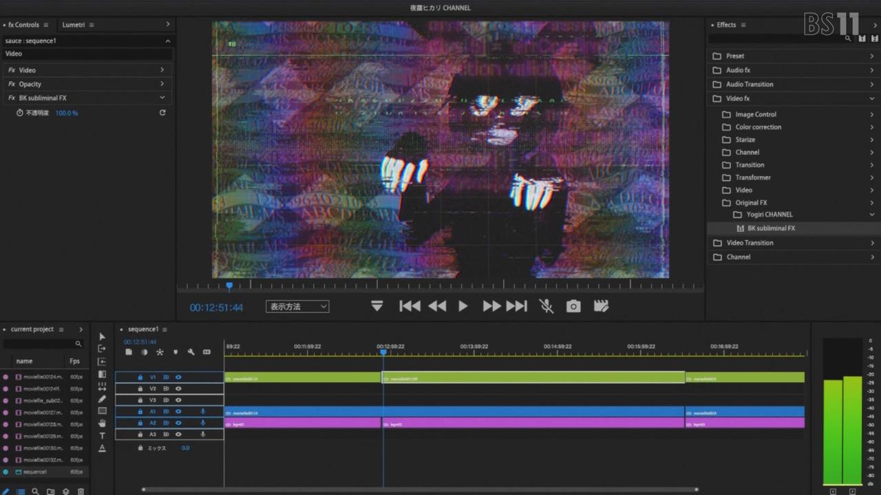Toggle sync lock on track V2

[166, 388]
